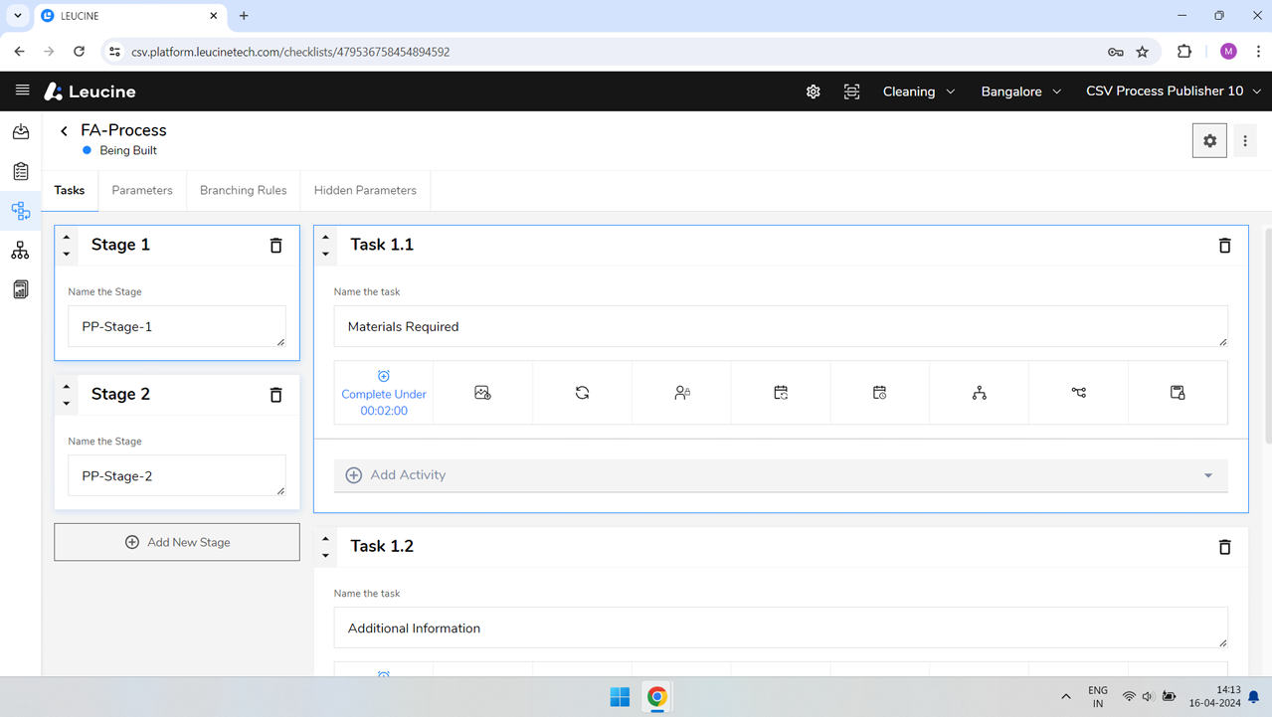The width and height of the screenshot is (1272, 717).
Task: Edit task name Additional Information
Action: [x=781, y=628]
